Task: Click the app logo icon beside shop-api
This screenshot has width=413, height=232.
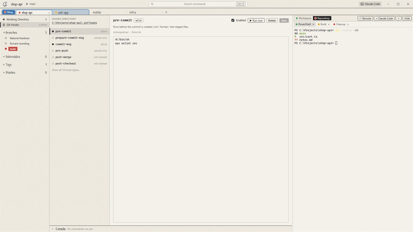Action: (5, 4)
